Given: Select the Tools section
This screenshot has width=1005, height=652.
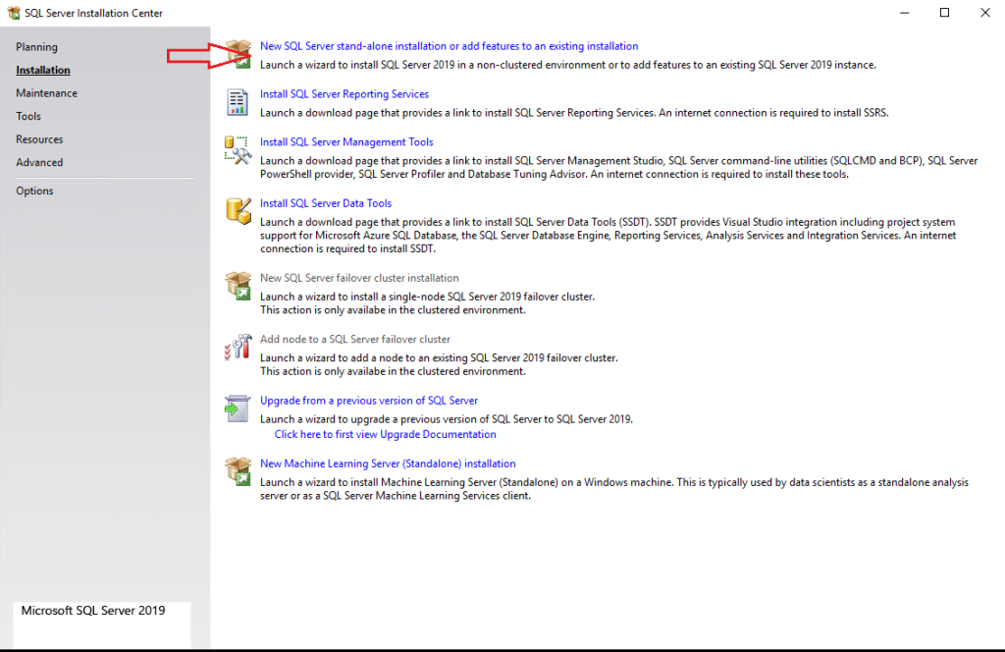Looking at the screenshot, I should click(27, 116).
